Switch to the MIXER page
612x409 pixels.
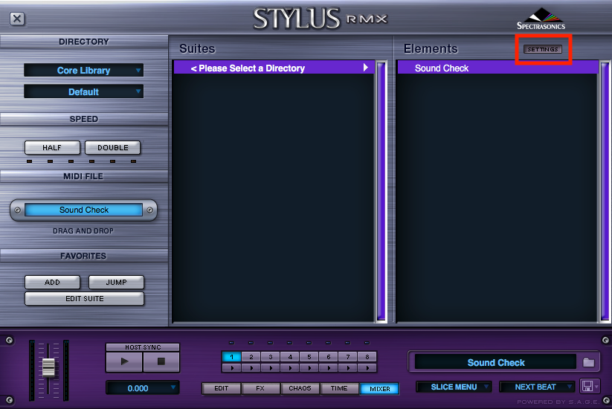(379, 389)
